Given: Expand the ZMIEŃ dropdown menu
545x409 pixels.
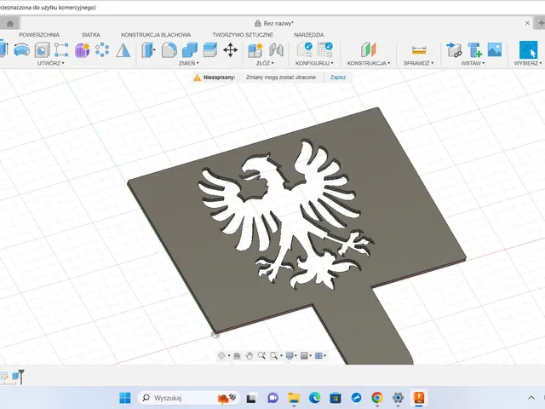Looking at the screenshot, I should coord(189,63).
